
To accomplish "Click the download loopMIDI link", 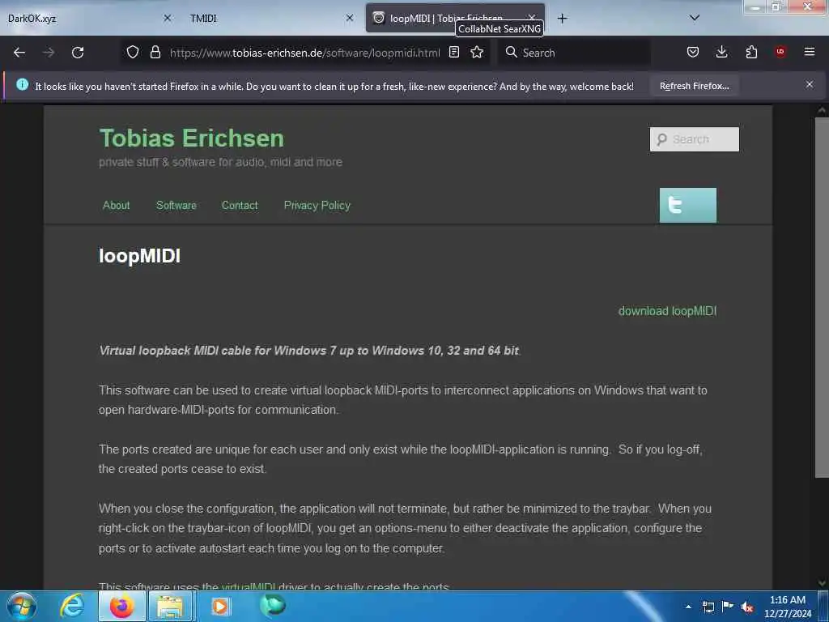I will coord(667,311).
